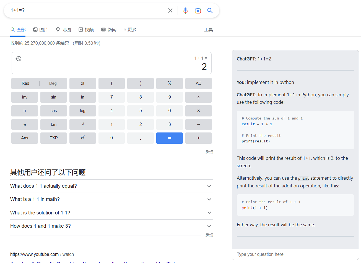Click 反馈 link under the calculator
The image size is (361, 263).
[x=209, y=152]
